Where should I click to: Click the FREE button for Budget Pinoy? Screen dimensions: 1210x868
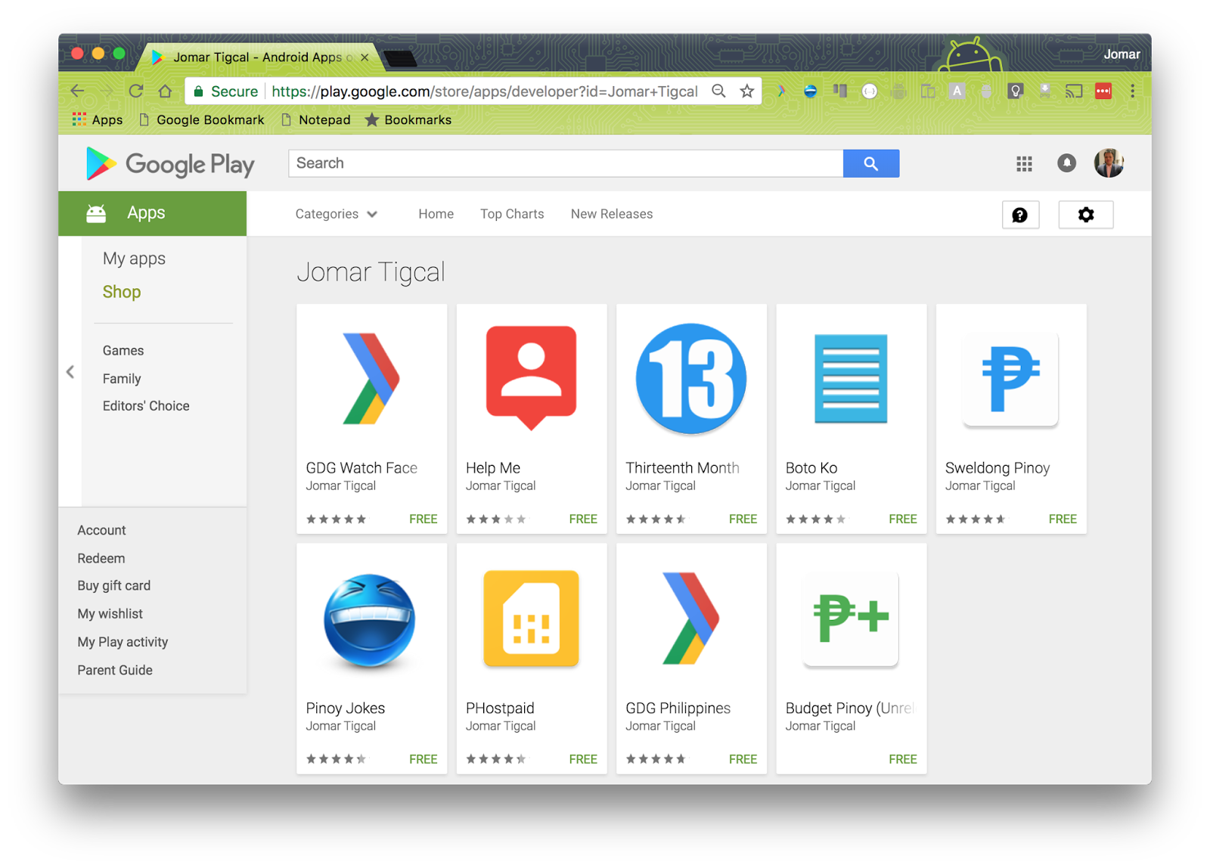pos(903,759)
